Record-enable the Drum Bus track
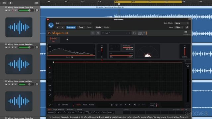 (x=13, y=10)
